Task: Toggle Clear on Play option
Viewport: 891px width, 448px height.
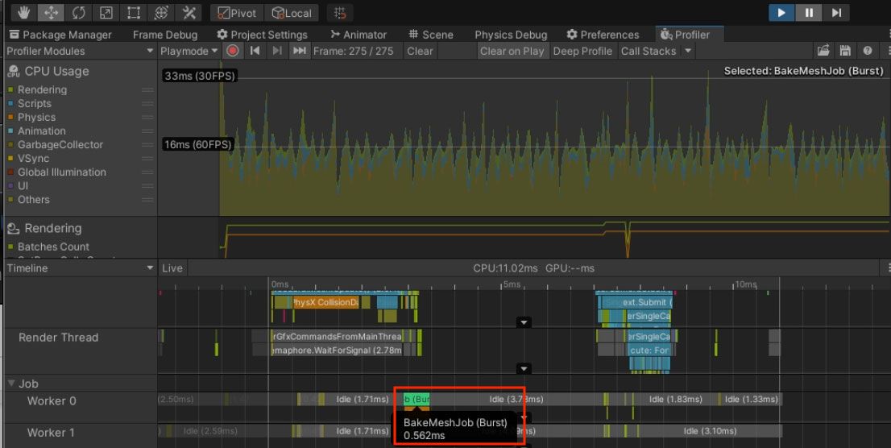Action: click(x=512, y=52)
